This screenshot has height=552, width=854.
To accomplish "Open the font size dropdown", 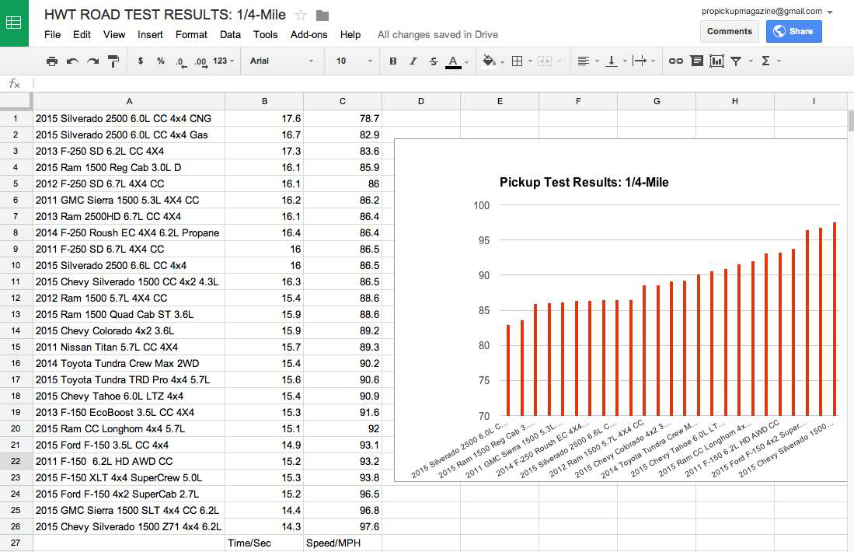I will (351, 61).
